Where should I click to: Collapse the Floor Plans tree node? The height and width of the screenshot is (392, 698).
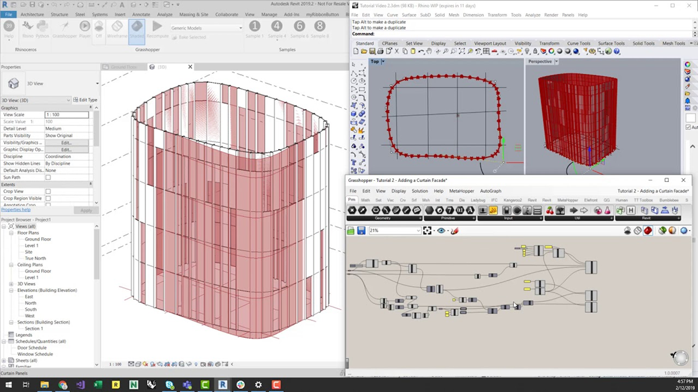tap(11, 233)
